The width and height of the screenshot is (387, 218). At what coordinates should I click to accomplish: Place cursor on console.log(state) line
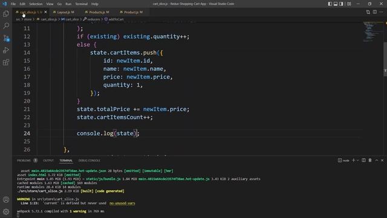click(108, 133)
